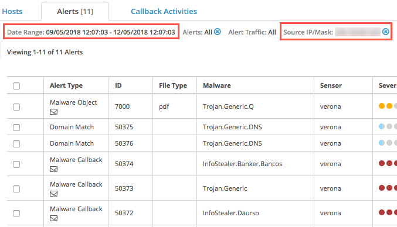This screenshot has height=227, width=397.
Task: Open alert ID 50373
Action: point(124,188)
